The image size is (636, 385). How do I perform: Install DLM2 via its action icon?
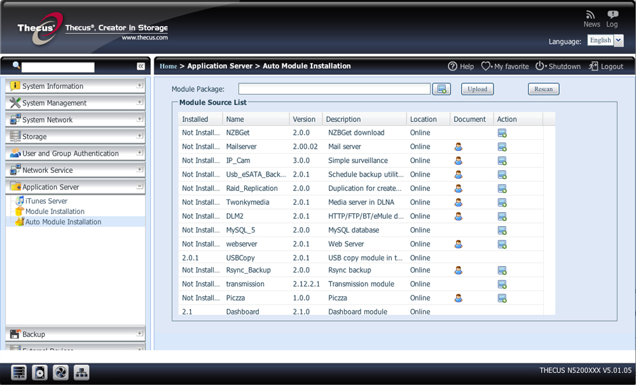(x=502, y=217)
